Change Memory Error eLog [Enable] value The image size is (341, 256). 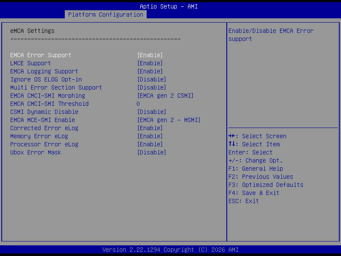(x=150, y=136)
